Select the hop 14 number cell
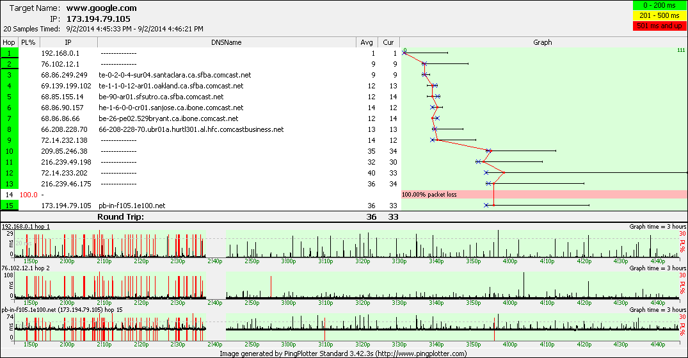This screenshot has height=358, width=688. point(10,194)
